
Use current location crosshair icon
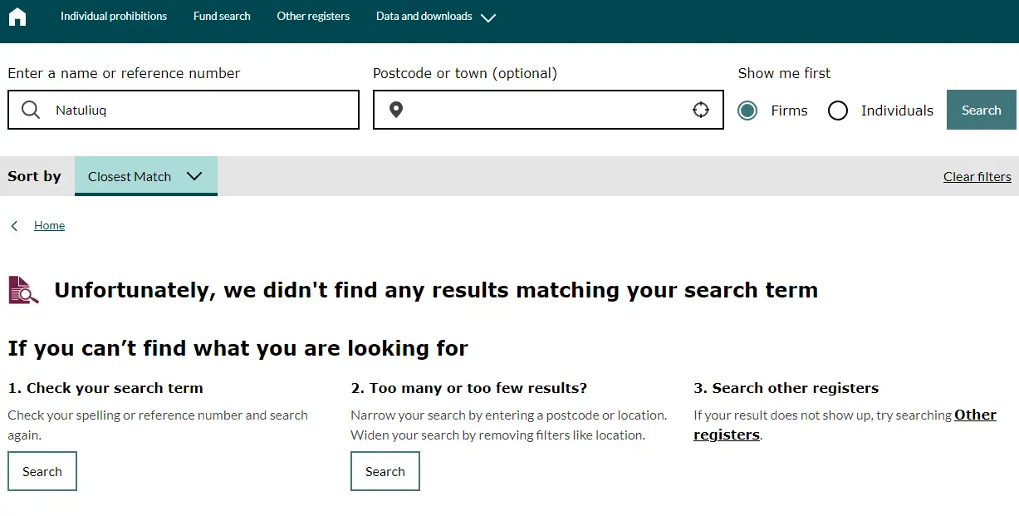(701, 111)
